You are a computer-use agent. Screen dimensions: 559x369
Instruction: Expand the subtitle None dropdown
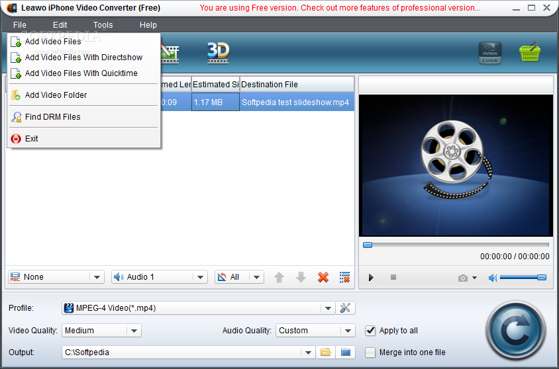pyautogui.click(x=97, y=277)
